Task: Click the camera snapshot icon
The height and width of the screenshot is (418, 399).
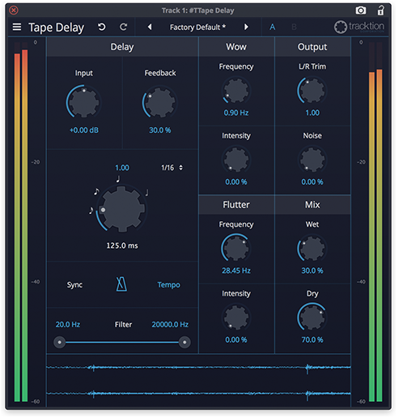Action: (x=361, y=11)
